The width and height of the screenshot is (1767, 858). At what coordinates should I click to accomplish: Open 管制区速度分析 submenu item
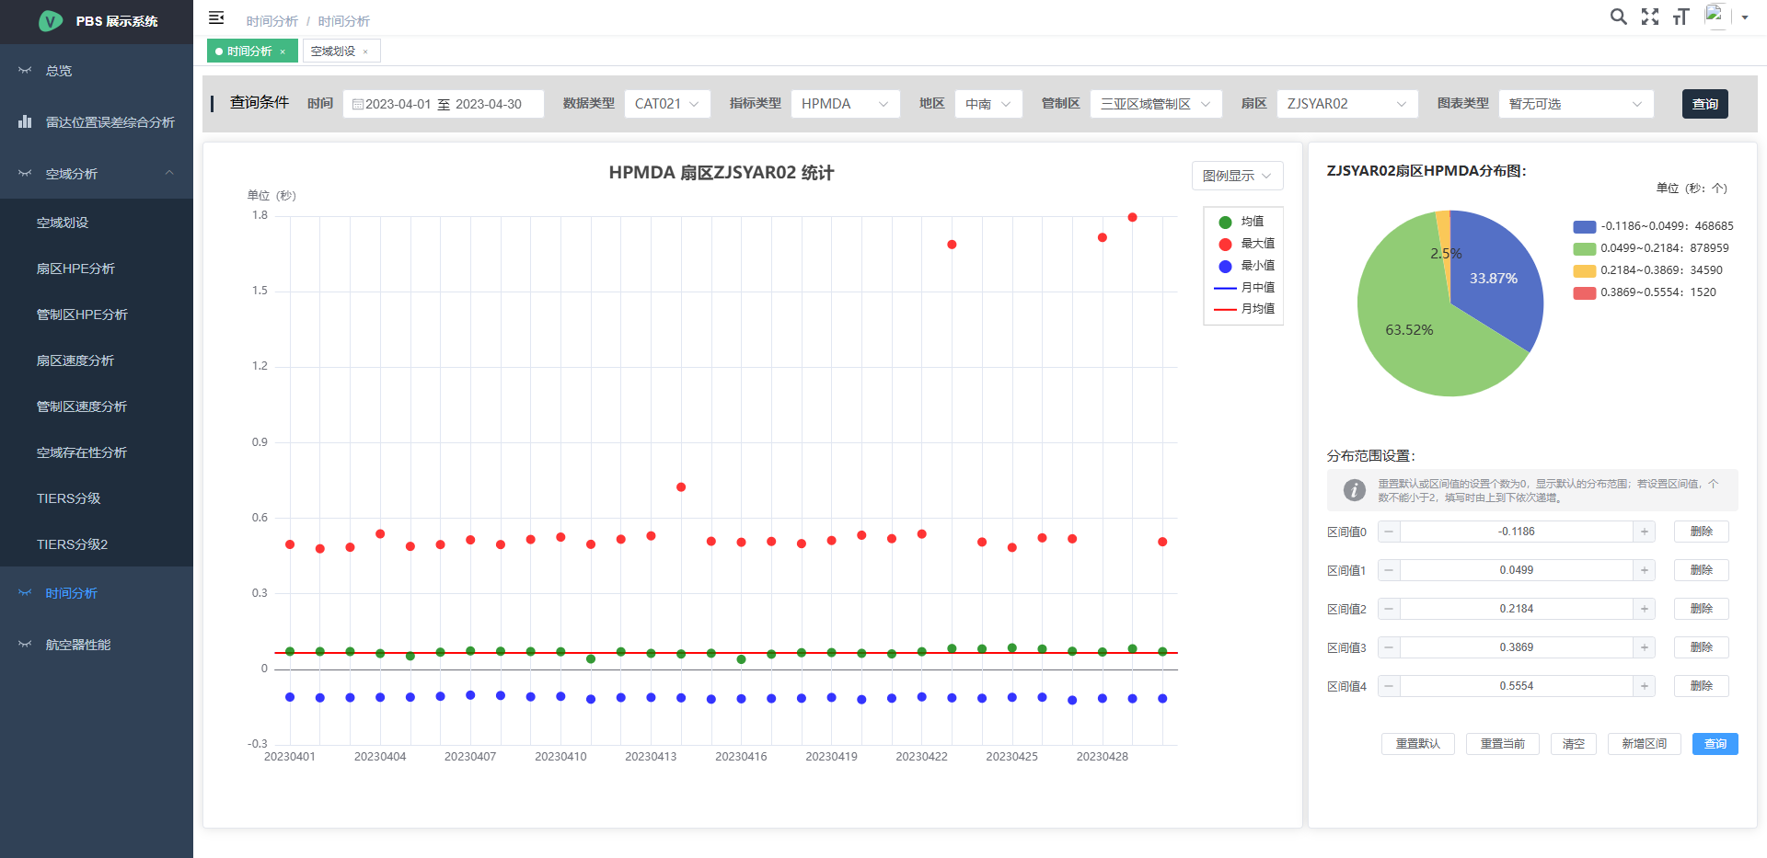(x=97, y=406)
